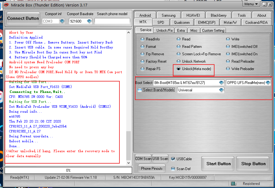The height and width of the screenshot is (188, 275).
Task: Click the log panel scrollbar thumb
Action: click(x=129, y=146)
